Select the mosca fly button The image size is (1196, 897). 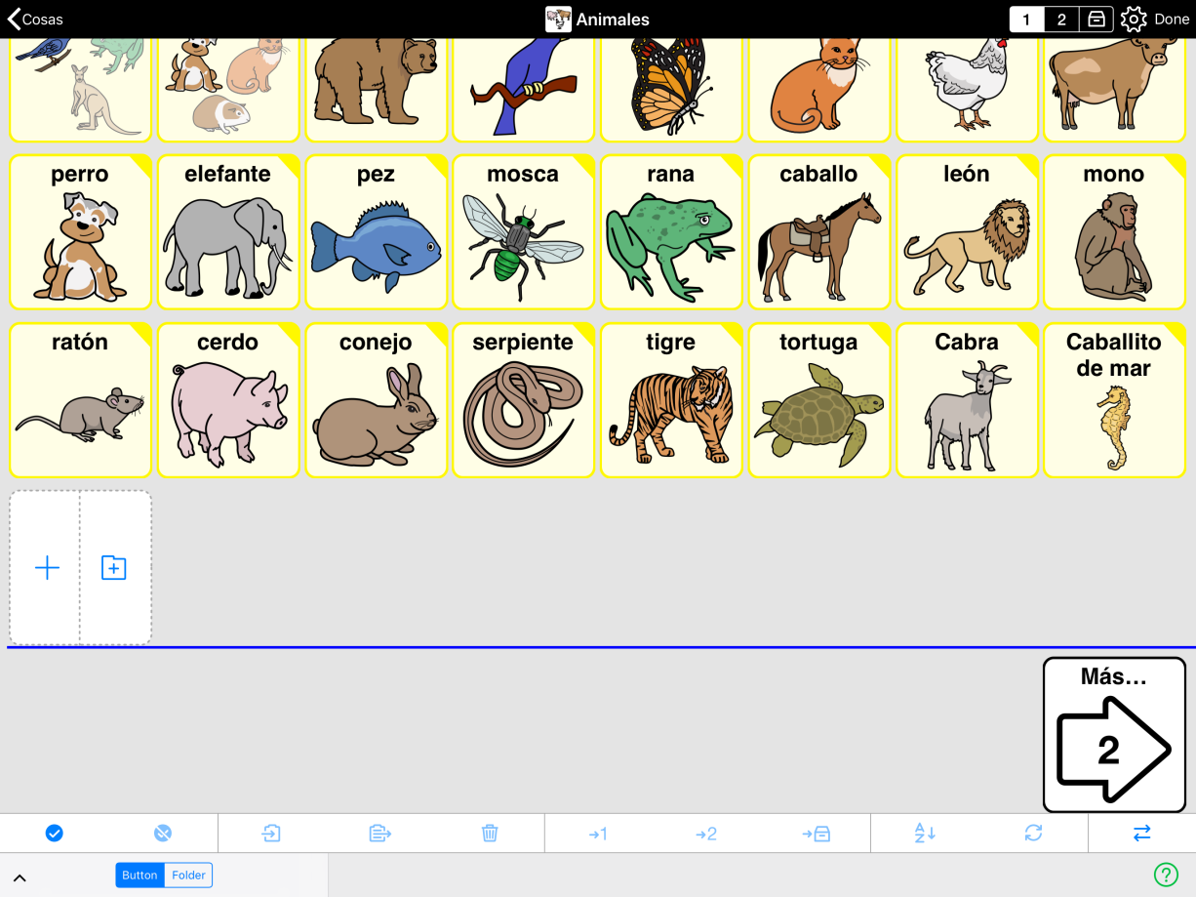pyautogui.click(x=523, y=232)
